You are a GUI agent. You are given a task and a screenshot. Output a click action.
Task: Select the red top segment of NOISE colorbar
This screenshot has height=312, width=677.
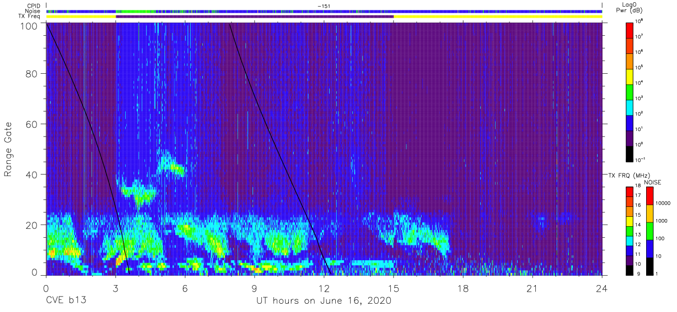649,196
